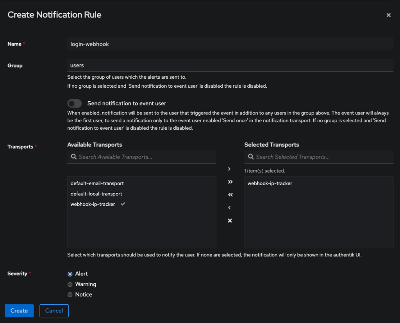The height and width of the screenshot is (323, 400).
Task: Select default-email-transport in available list
Action: tap(97, 183)
